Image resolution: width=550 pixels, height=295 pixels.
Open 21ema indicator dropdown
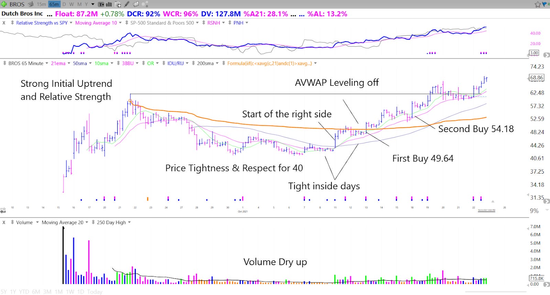coord(68,63)
